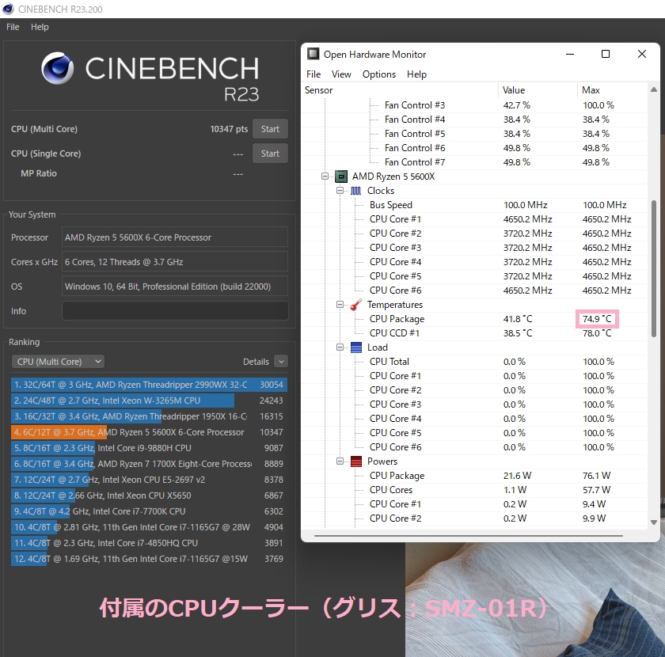Image resolution: width=665 pixels, height=657 pixels.
Task: Click the AMD Ryzen 5 5600X chip icon
Action: click(341, 177)
